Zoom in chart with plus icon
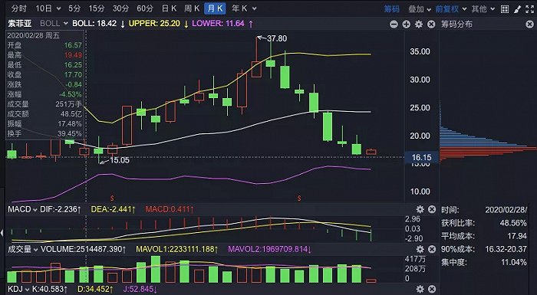The image size is (537, 295). pos(406,25)
